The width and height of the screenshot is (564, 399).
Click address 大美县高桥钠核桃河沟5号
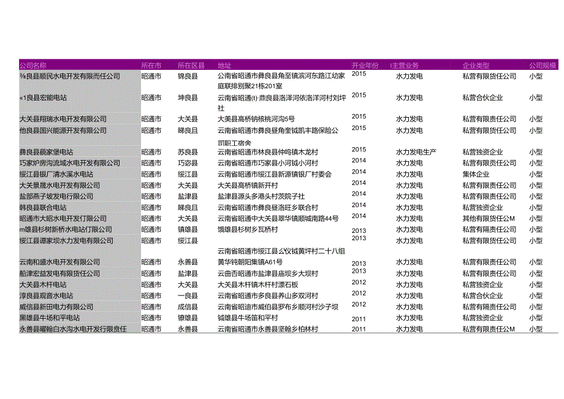pyautogui.click(x=256, y=119)
